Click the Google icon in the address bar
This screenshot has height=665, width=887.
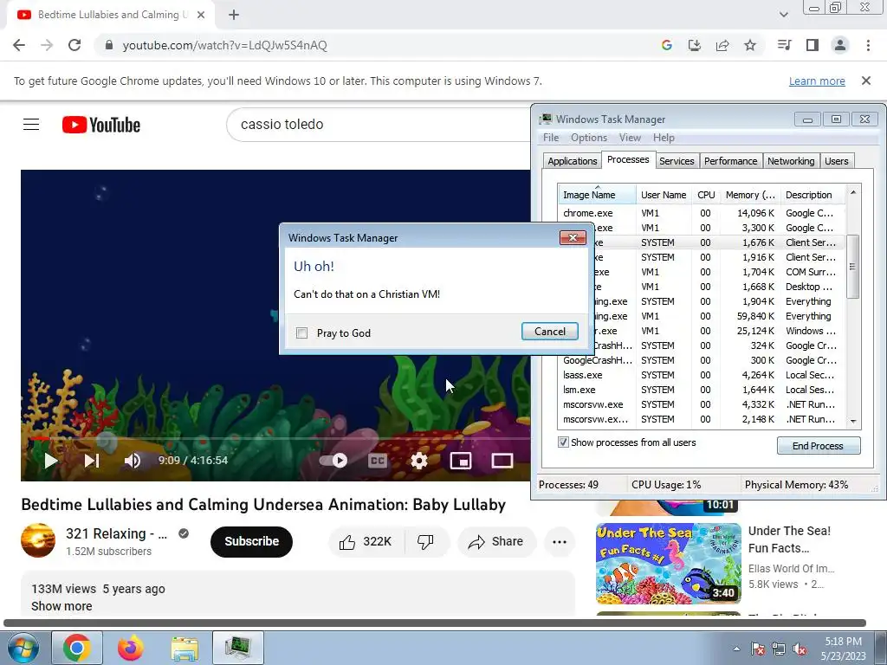point(666,45)
